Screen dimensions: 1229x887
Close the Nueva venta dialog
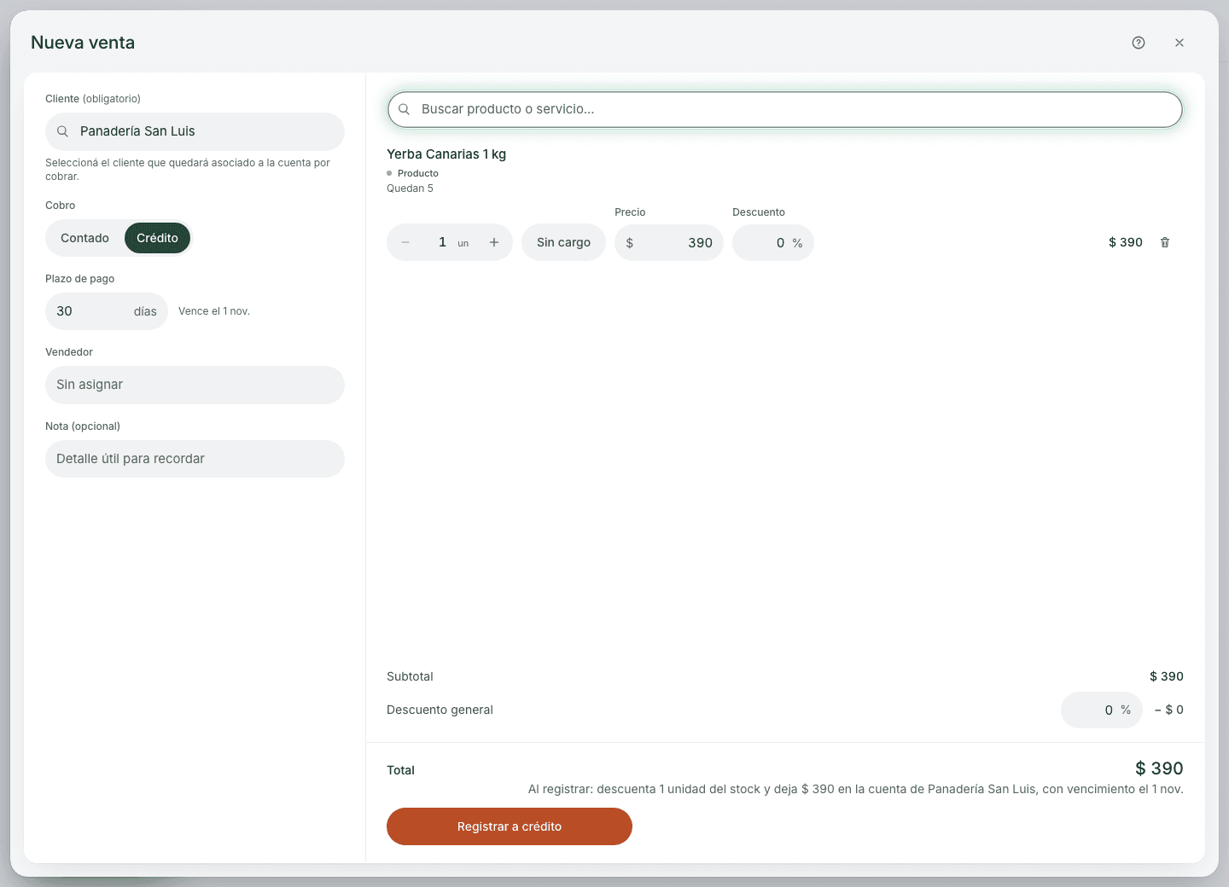(x=1179, y=43)
